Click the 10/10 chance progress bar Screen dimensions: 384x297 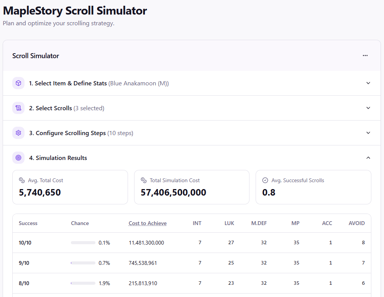83,243
